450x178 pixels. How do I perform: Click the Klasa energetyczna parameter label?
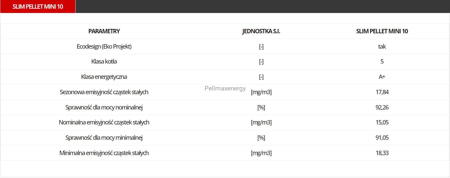[x=104, y=77]
